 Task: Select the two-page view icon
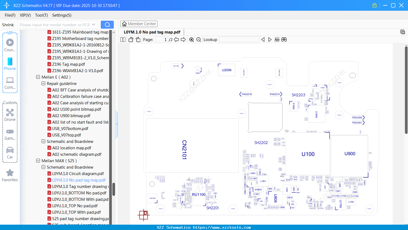[122, 39]
